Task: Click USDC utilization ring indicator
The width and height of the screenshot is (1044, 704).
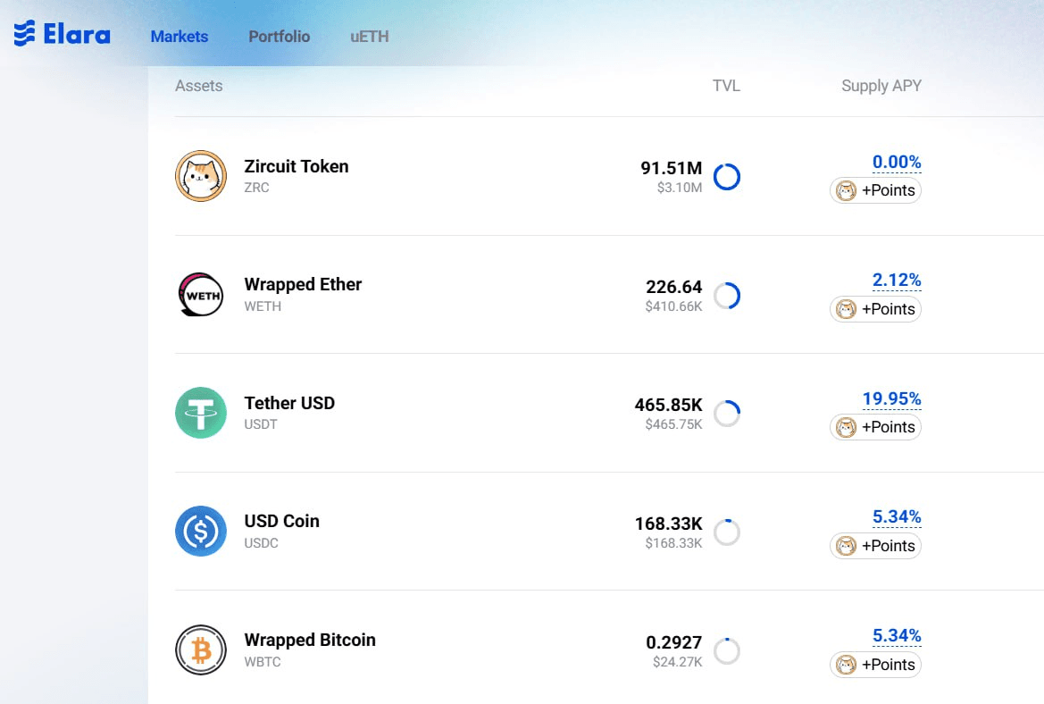Action: 727,532
